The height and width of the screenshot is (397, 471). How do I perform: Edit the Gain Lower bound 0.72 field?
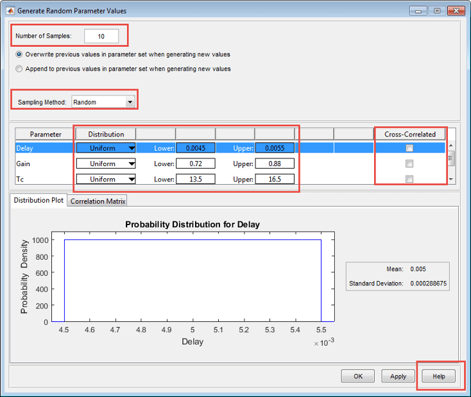[196, 164]
